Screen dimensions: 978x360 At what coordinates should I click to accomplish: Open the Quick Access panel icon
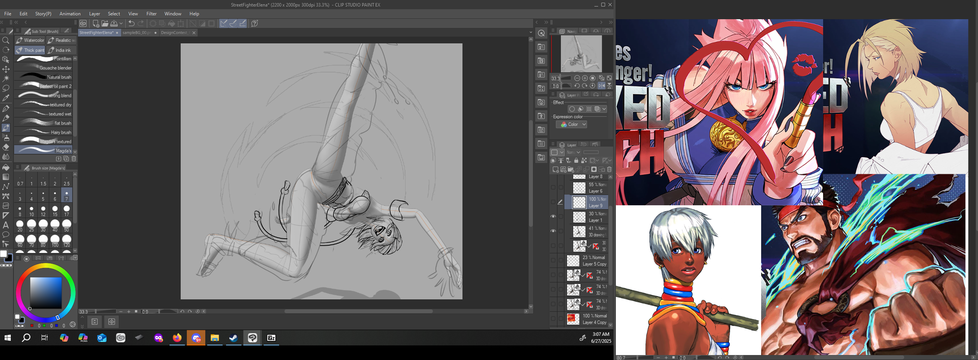(541, 33)
